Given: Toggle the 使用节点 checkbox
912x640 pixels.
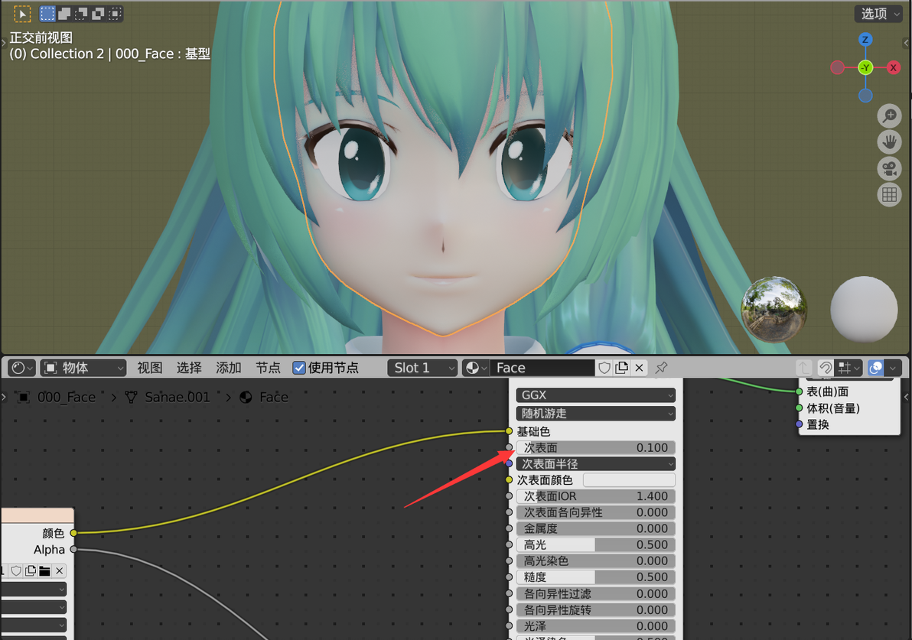Looking at the screenshot, I should [299, 368].
